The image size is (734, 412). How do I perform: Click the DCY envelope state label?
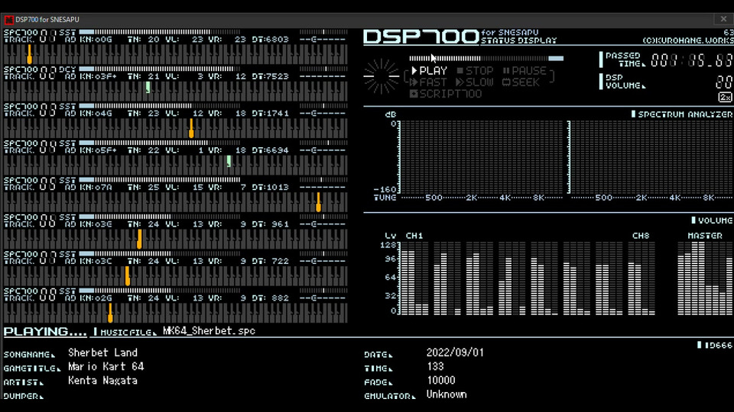pos(67,69)
